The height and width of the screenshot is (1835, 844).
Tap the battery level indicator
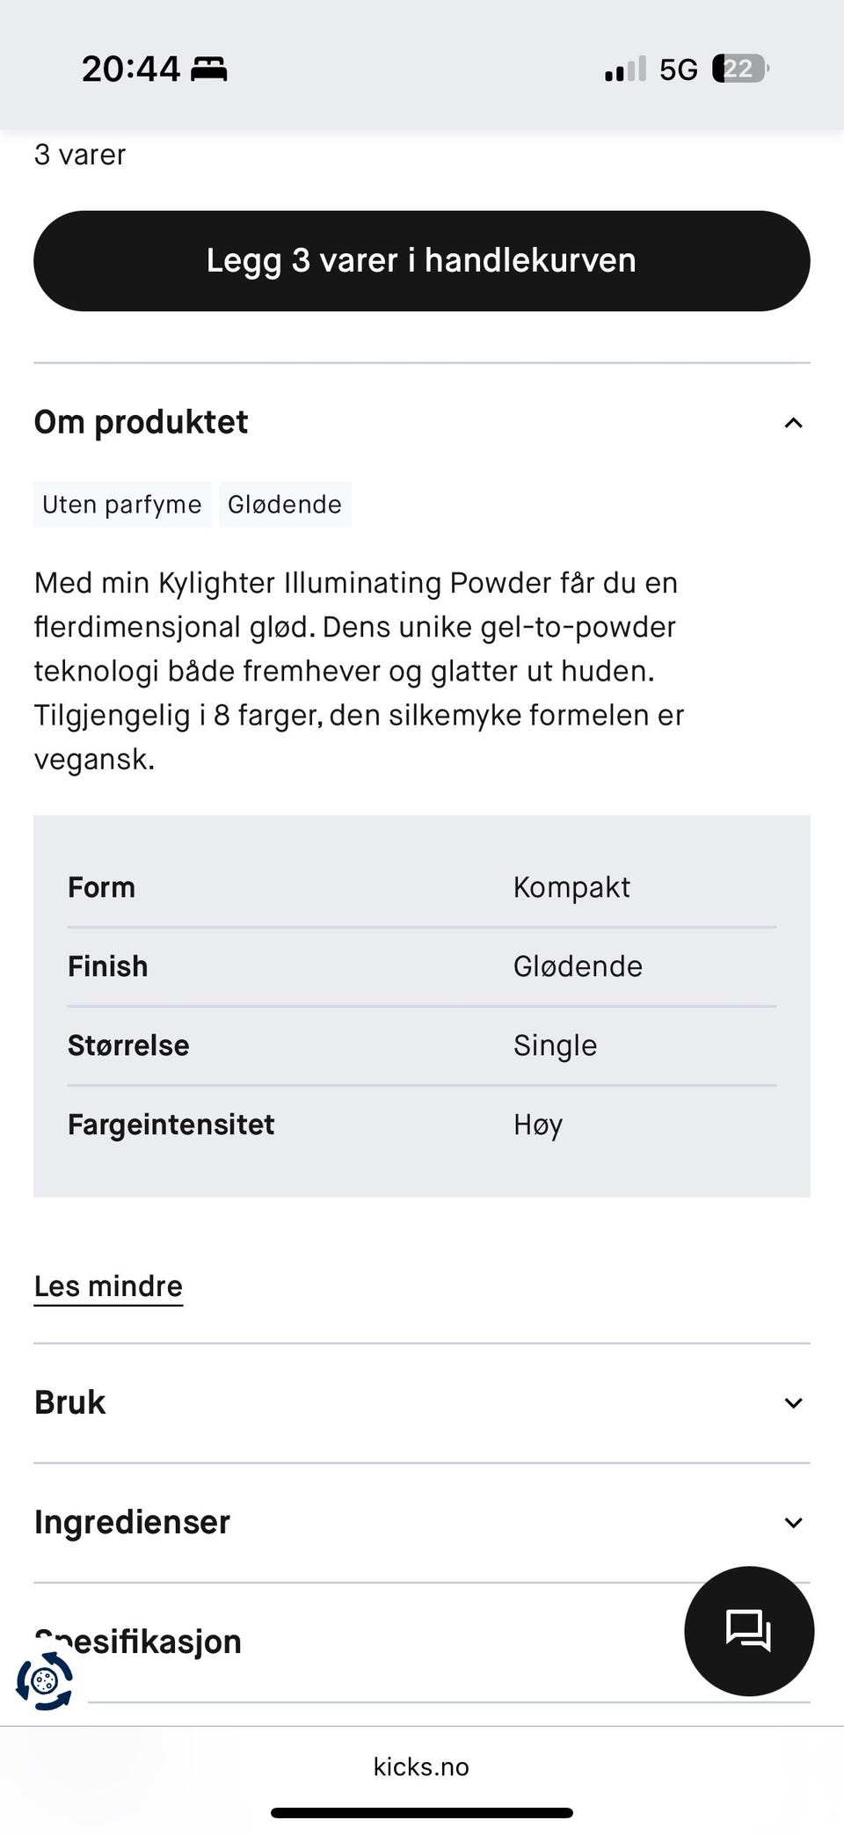[x=740, y=69]
